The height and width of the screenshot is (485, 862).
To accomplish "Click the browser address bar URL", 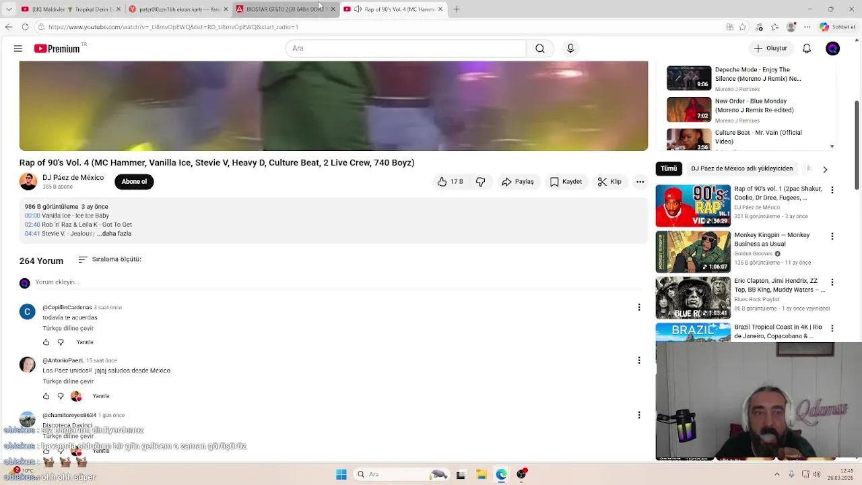I will click(x=173, y=27).
